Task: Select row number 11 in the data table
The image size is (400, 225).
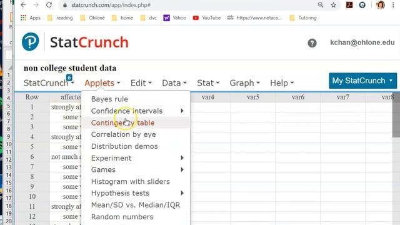Action: [32, 206]
